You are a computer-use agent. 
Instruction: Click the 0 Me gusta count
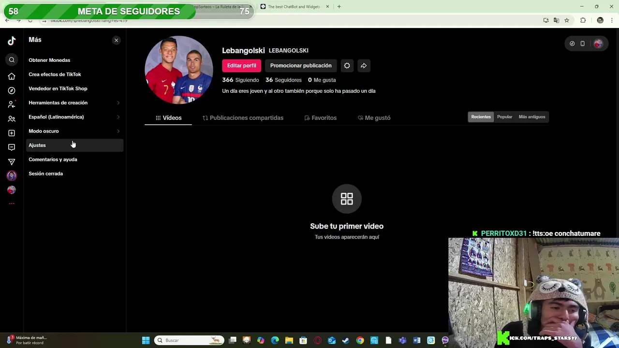click(322, 80)
